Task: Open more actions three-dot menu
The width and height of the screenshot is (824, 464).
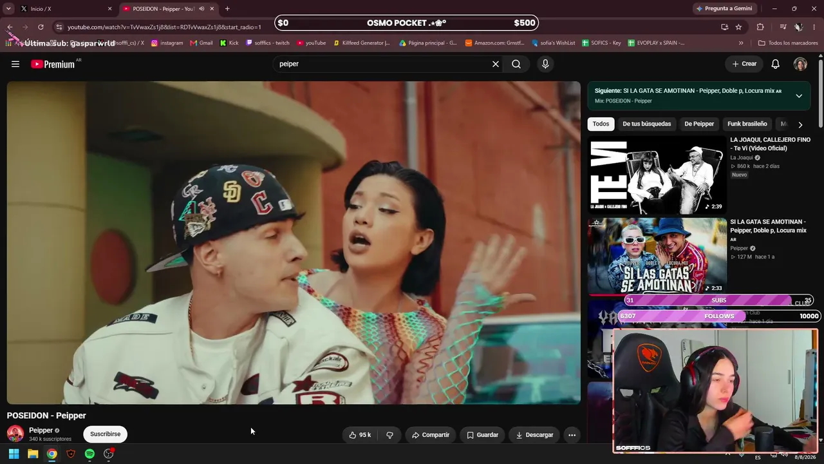Action: pyautogui.click(x=572, y=435)
